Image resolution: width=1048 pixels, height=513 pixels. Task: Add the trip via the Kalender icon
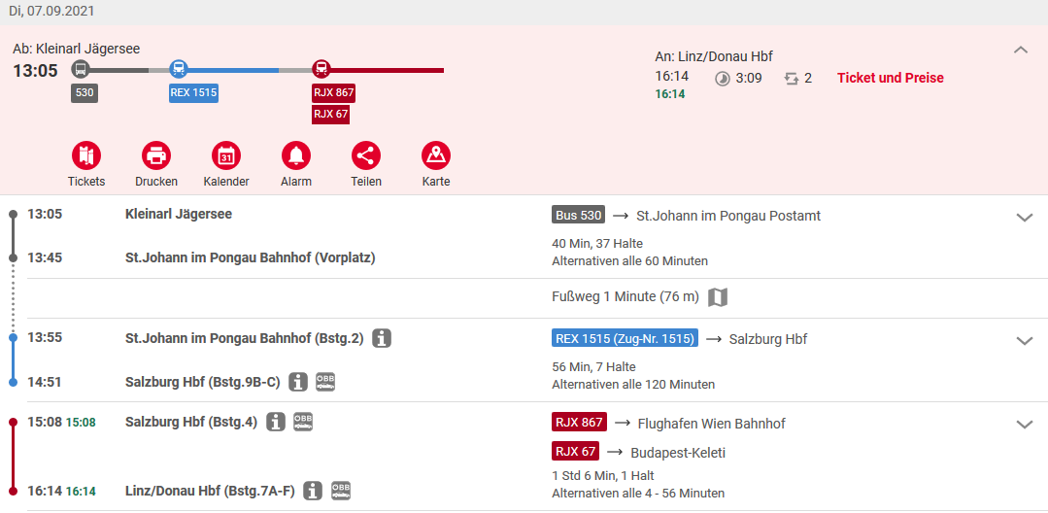click(226, 155)
